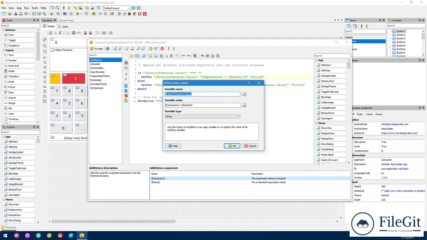Click the Controls panel search field
Viewport: 427px width, 240px height.
406,26
